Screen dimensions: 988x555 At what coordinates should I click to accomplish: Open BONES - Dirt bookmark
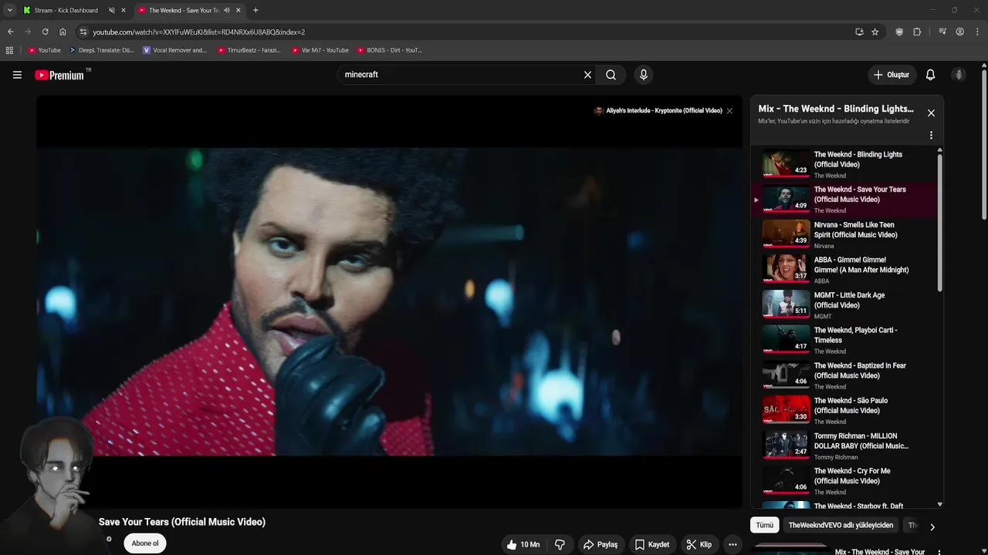tap(390, 50)
